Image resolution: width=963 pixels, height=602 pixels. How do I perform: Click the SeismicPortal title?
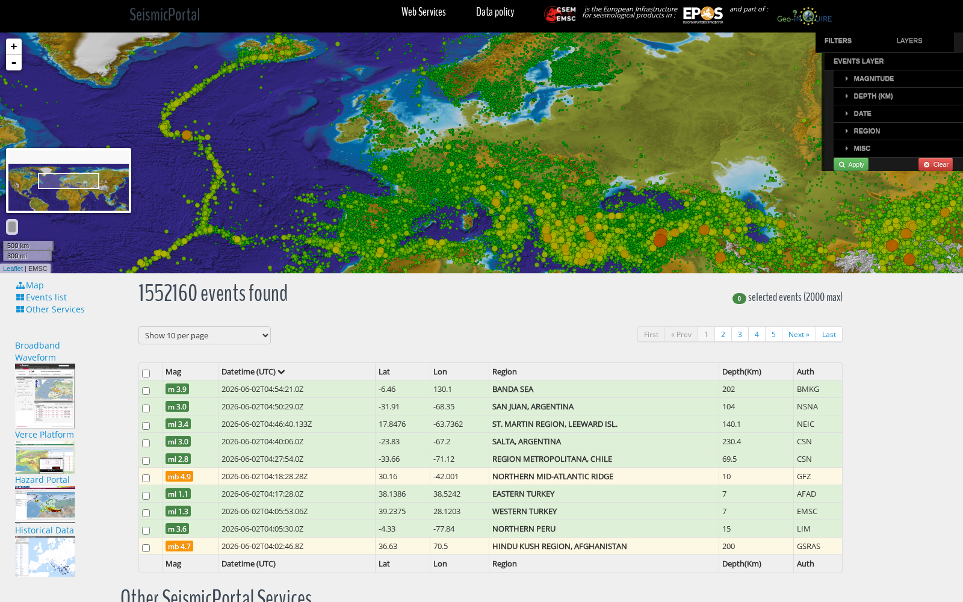pos(164,14)
